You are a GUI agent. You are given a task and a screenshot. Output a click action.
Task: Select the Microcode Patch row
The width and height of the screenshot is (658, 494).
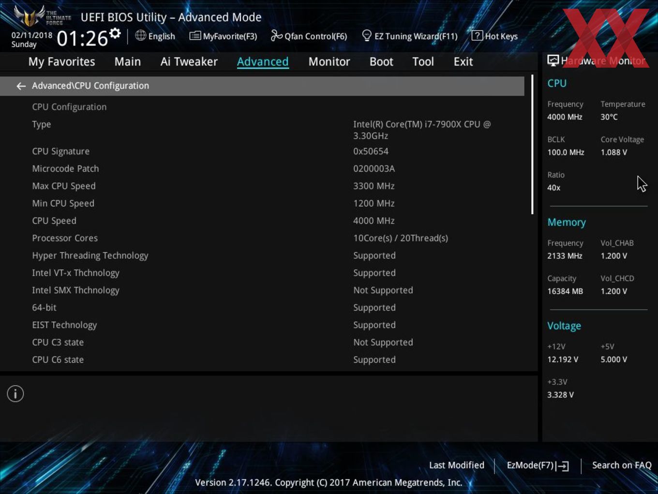65,169
